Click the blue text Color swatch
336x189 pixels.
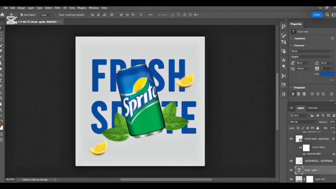[327, 74]
